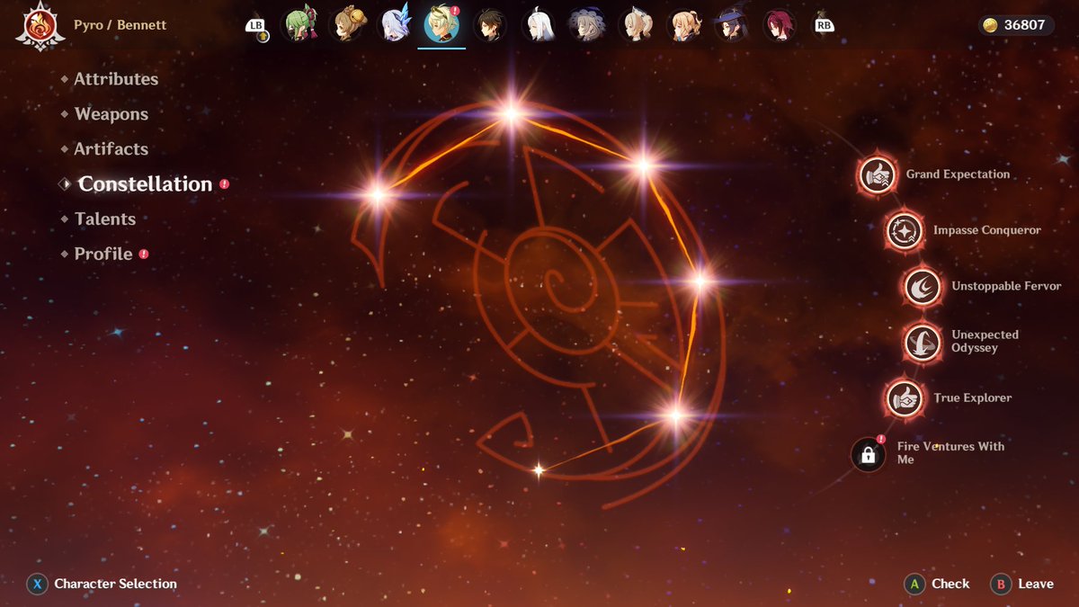Click the Impasse Conqueror label
The width and height of the screenshot is (1079, 607).
tap(987, 230)
